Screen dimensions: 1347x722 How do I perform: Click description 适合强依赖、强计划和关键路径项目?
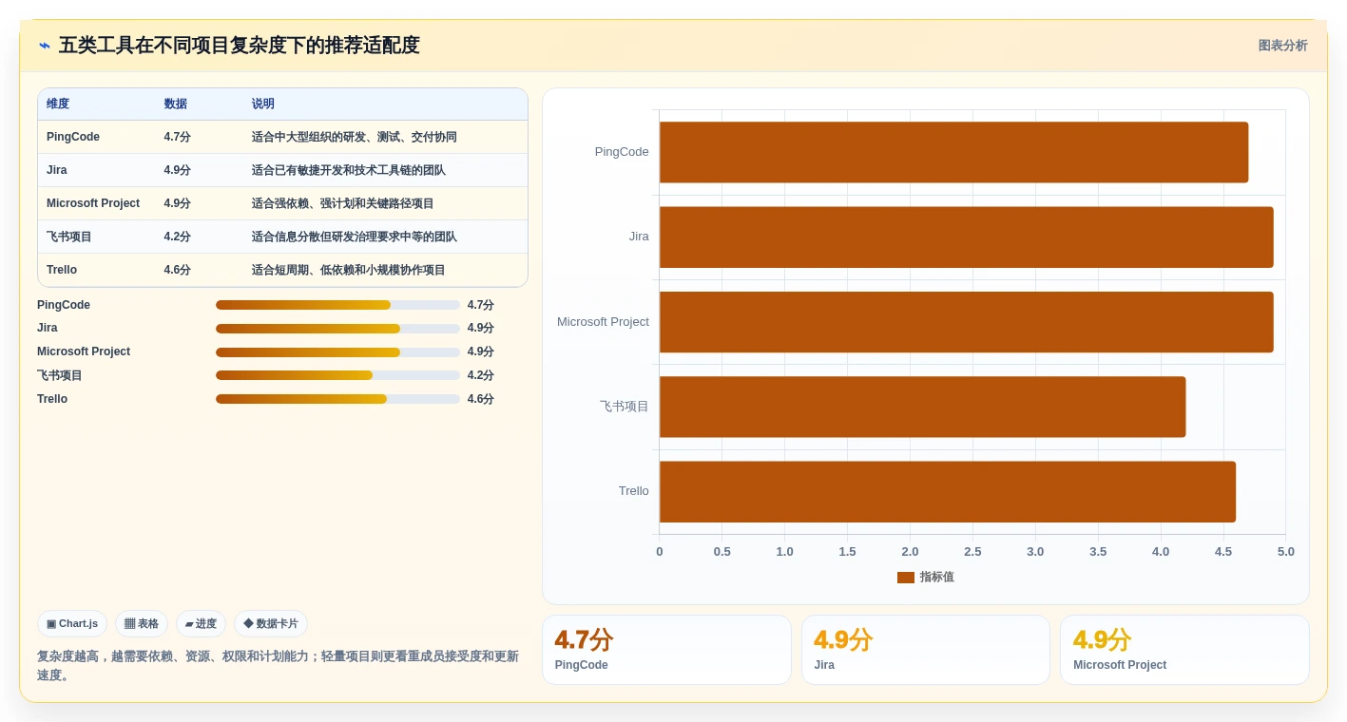pyautogui.click(x=343, y=203)
